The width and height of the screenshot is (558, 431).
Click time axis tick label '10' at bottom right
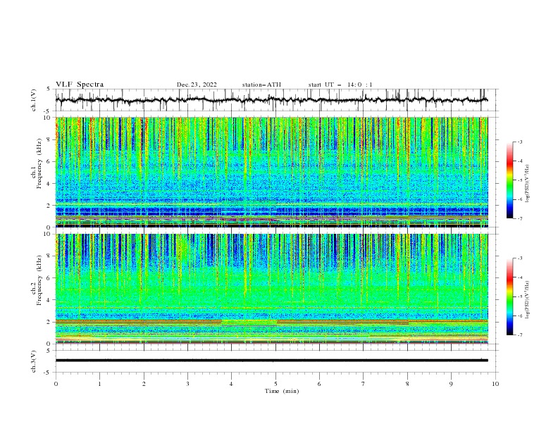(495, 384)
